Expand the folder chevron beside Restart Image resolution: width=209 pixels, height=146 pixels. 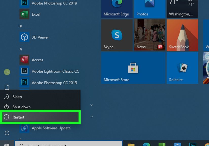click(92, 117)
